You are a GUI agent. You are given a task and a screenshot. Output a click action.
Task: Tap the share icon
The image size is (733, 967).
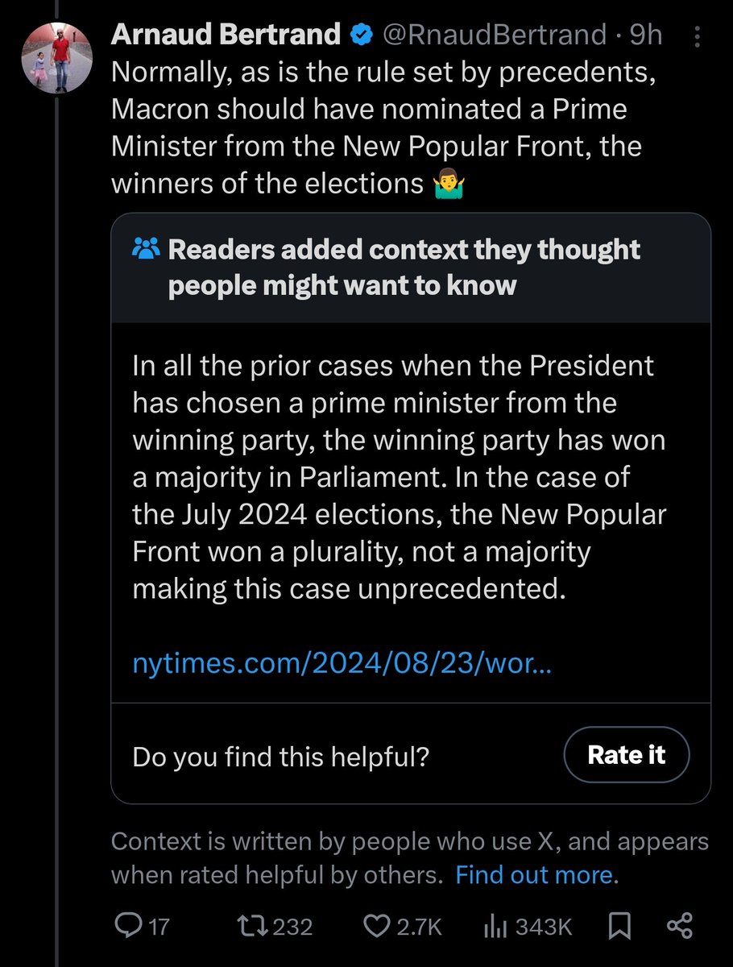(681, 926)
